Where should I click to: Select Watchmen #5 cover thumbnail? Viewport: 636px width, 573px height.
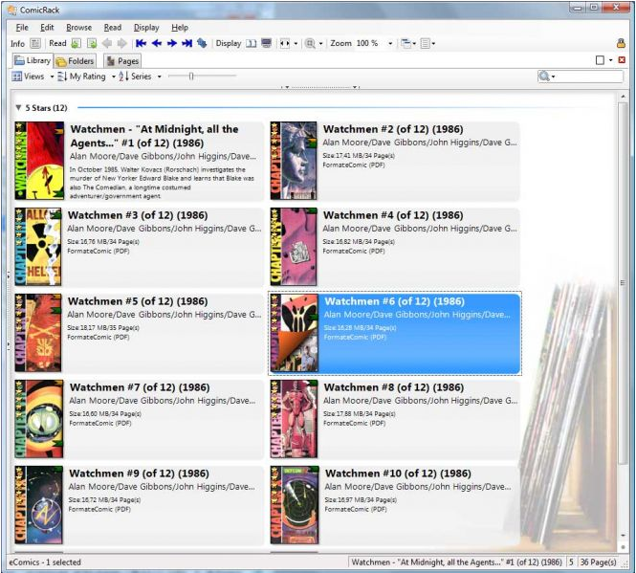[38, 333]
